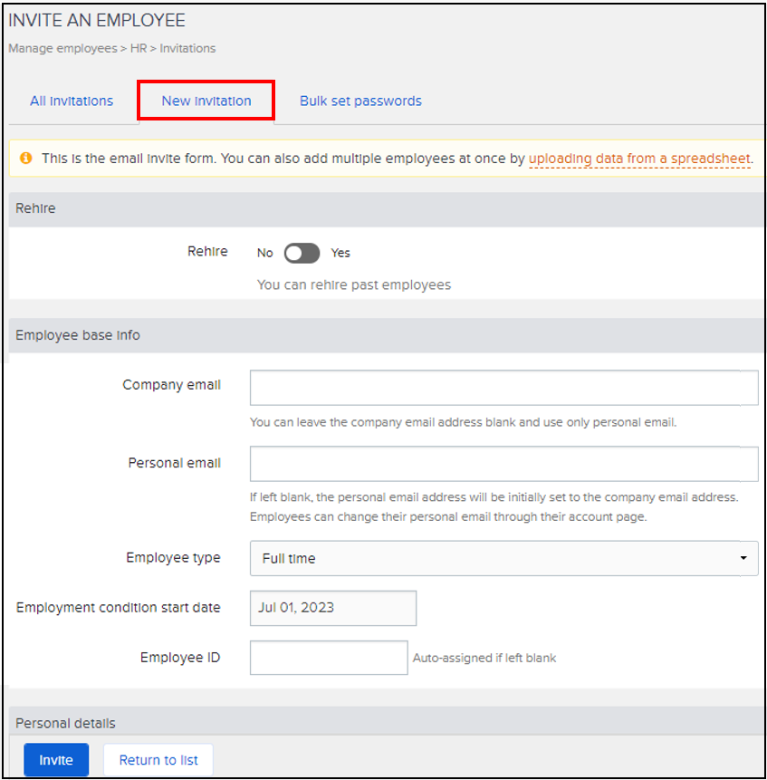This screenshot has width=767, height=780.
Task: Select the New invitation tab
Action: [x=206, y=101]
